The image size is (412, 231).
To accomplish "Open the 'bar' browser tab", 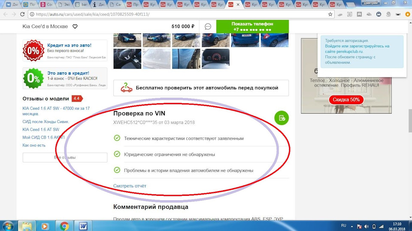I will pyautogui.click(x=81, y=4).
